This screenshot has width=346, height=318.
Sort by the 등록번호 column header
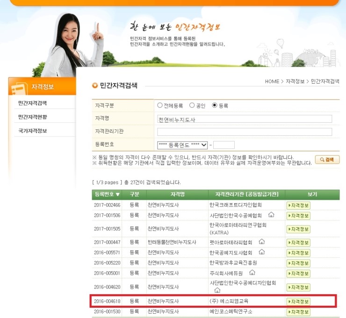tap(107, 194)
